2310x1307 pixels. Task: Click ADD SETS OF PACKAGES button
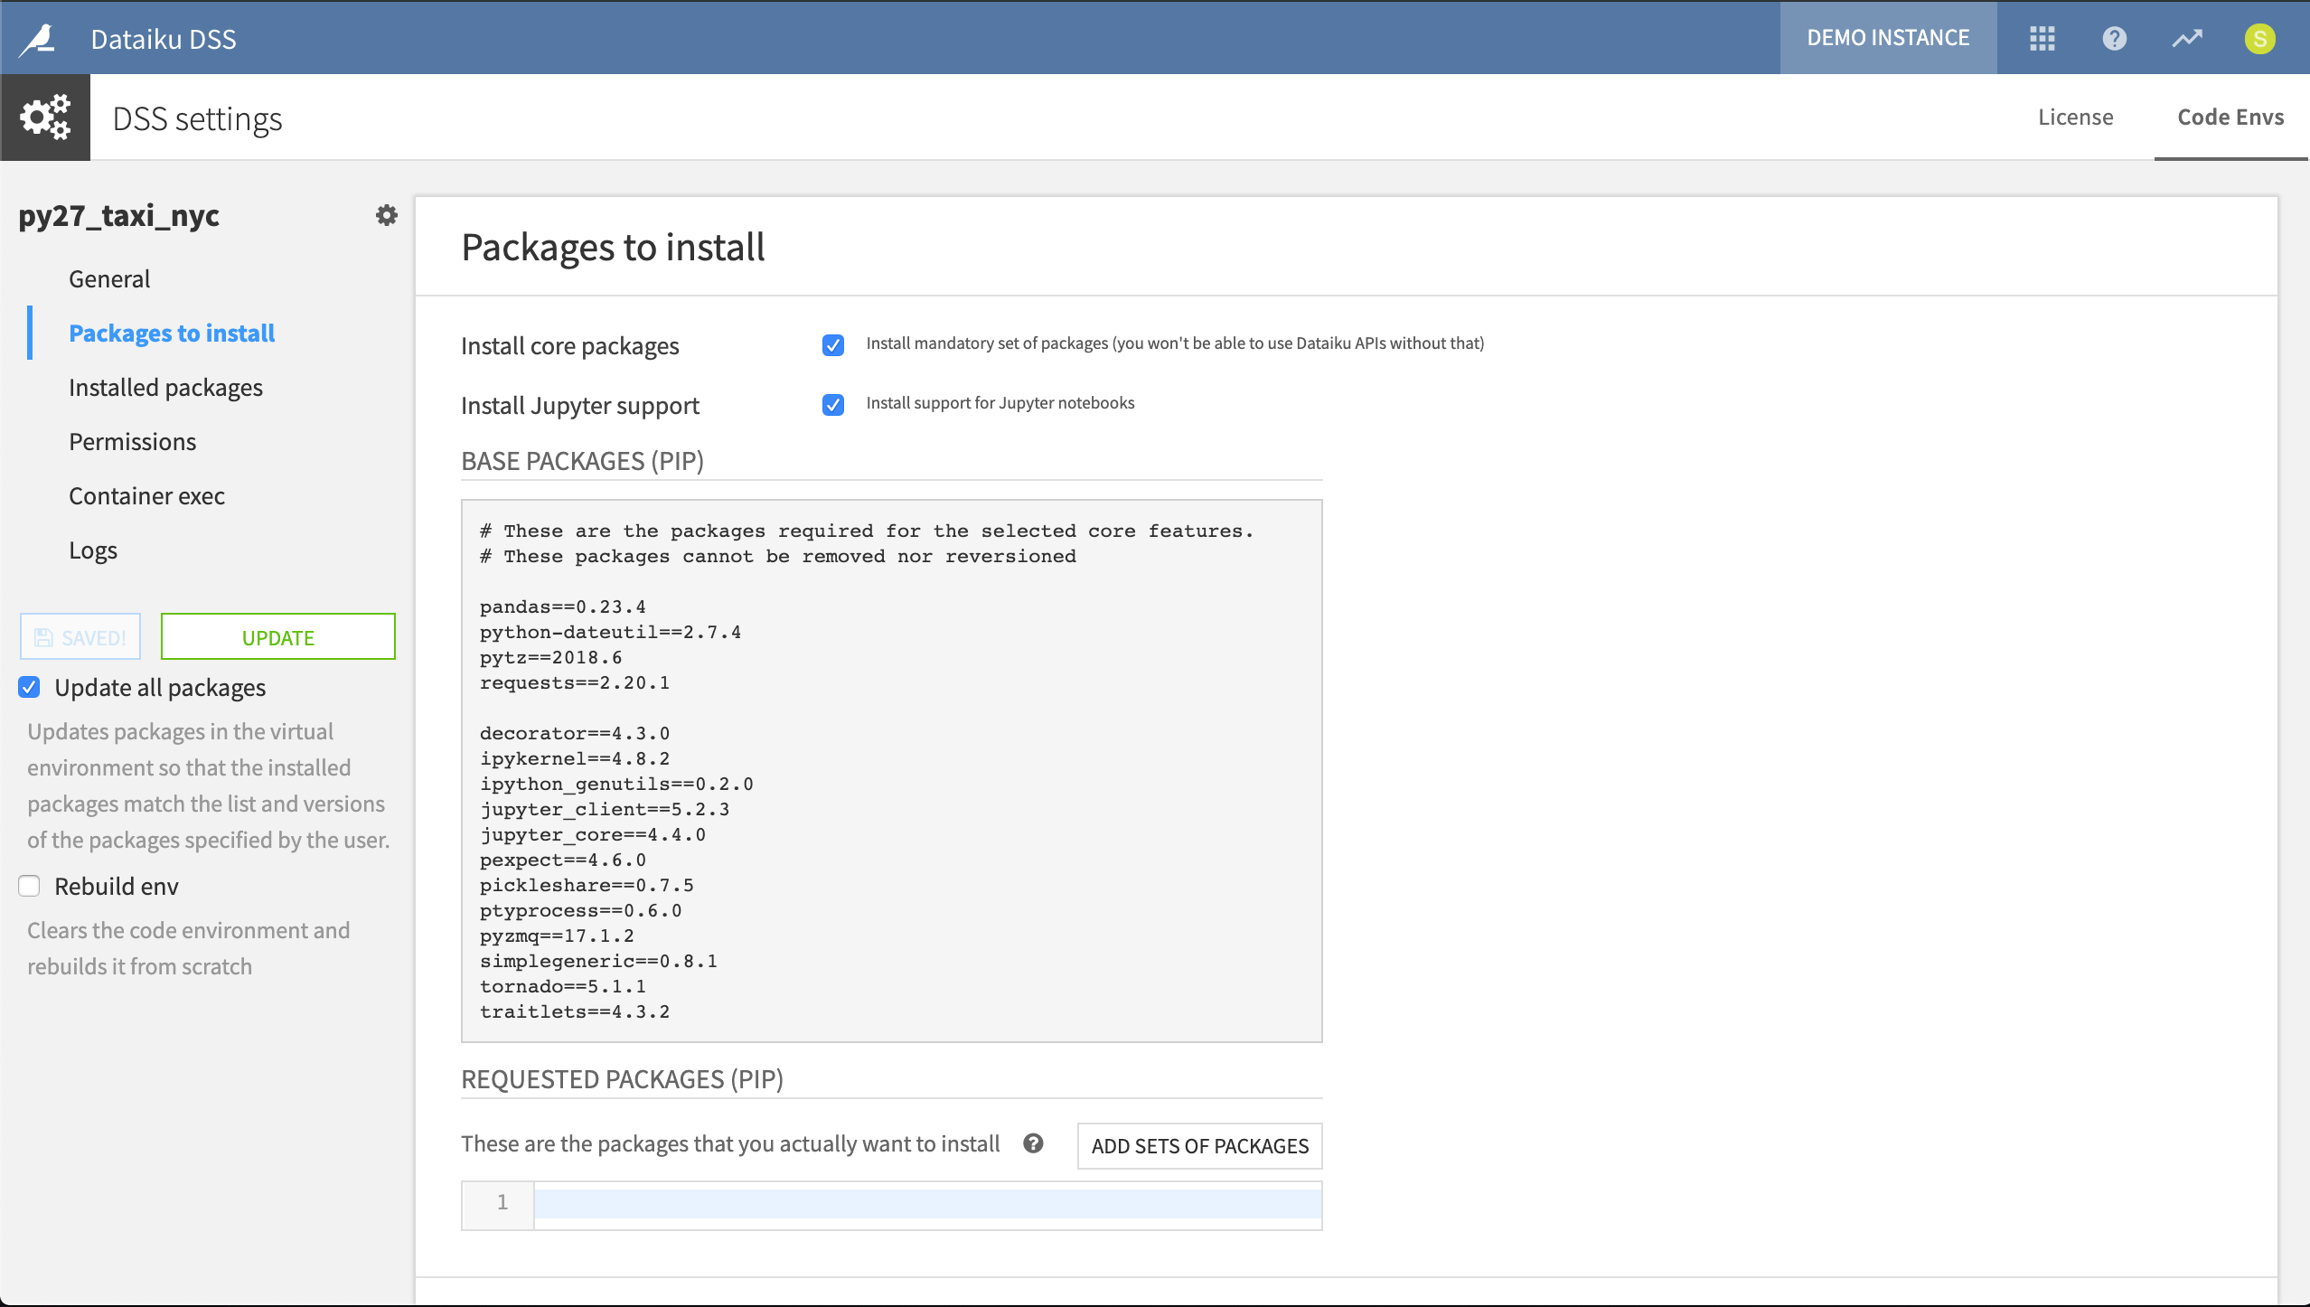point(1200,1145)
